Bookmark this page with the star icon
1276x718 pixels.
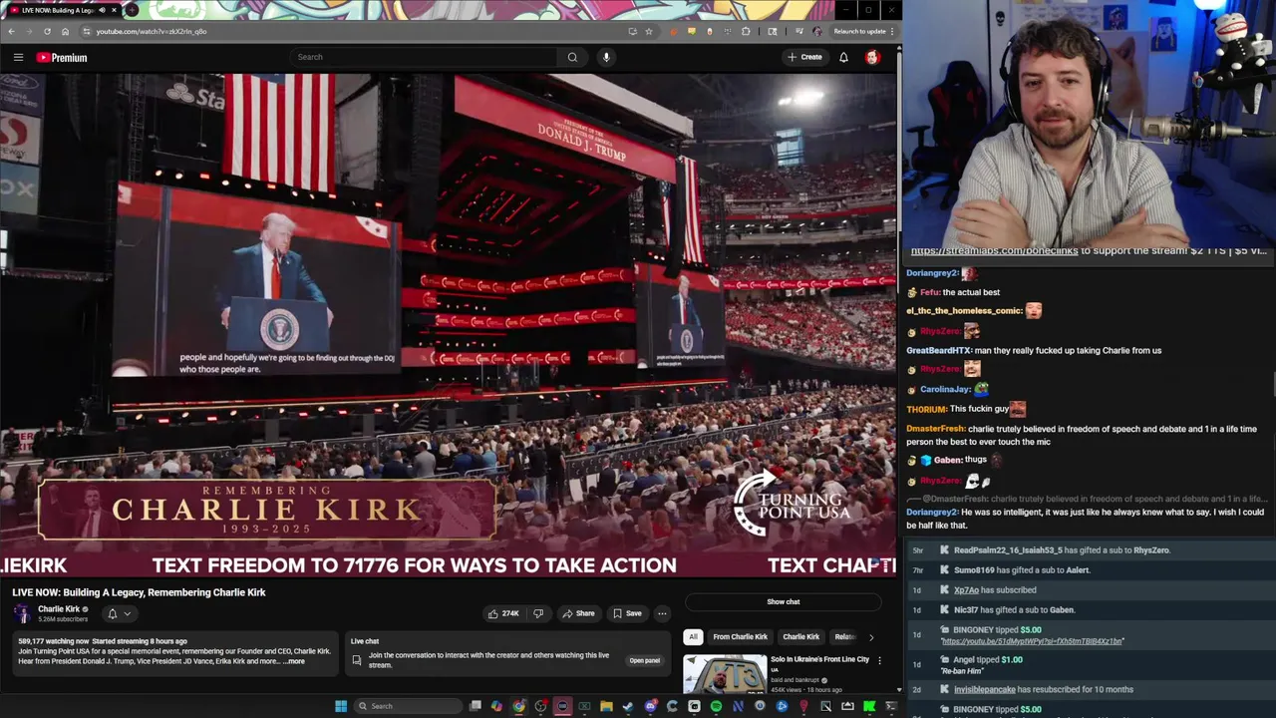(649, 31)
